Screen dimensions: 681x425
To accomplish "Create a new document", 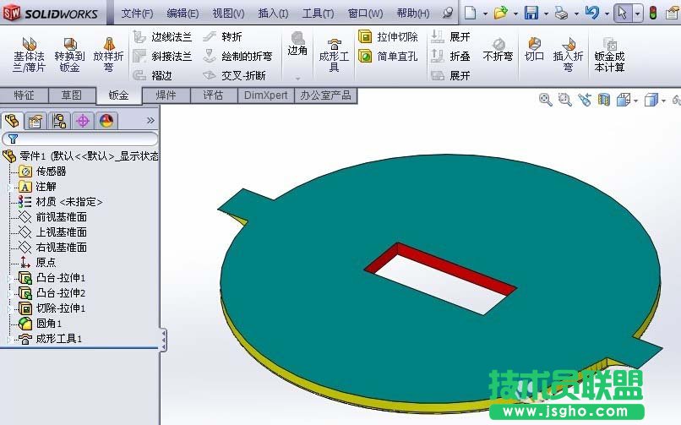I will (471, 13).
